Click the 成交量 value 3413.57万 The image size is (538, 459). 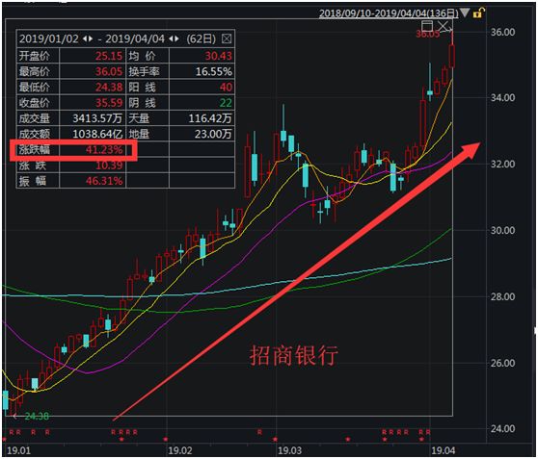point(97,118)
